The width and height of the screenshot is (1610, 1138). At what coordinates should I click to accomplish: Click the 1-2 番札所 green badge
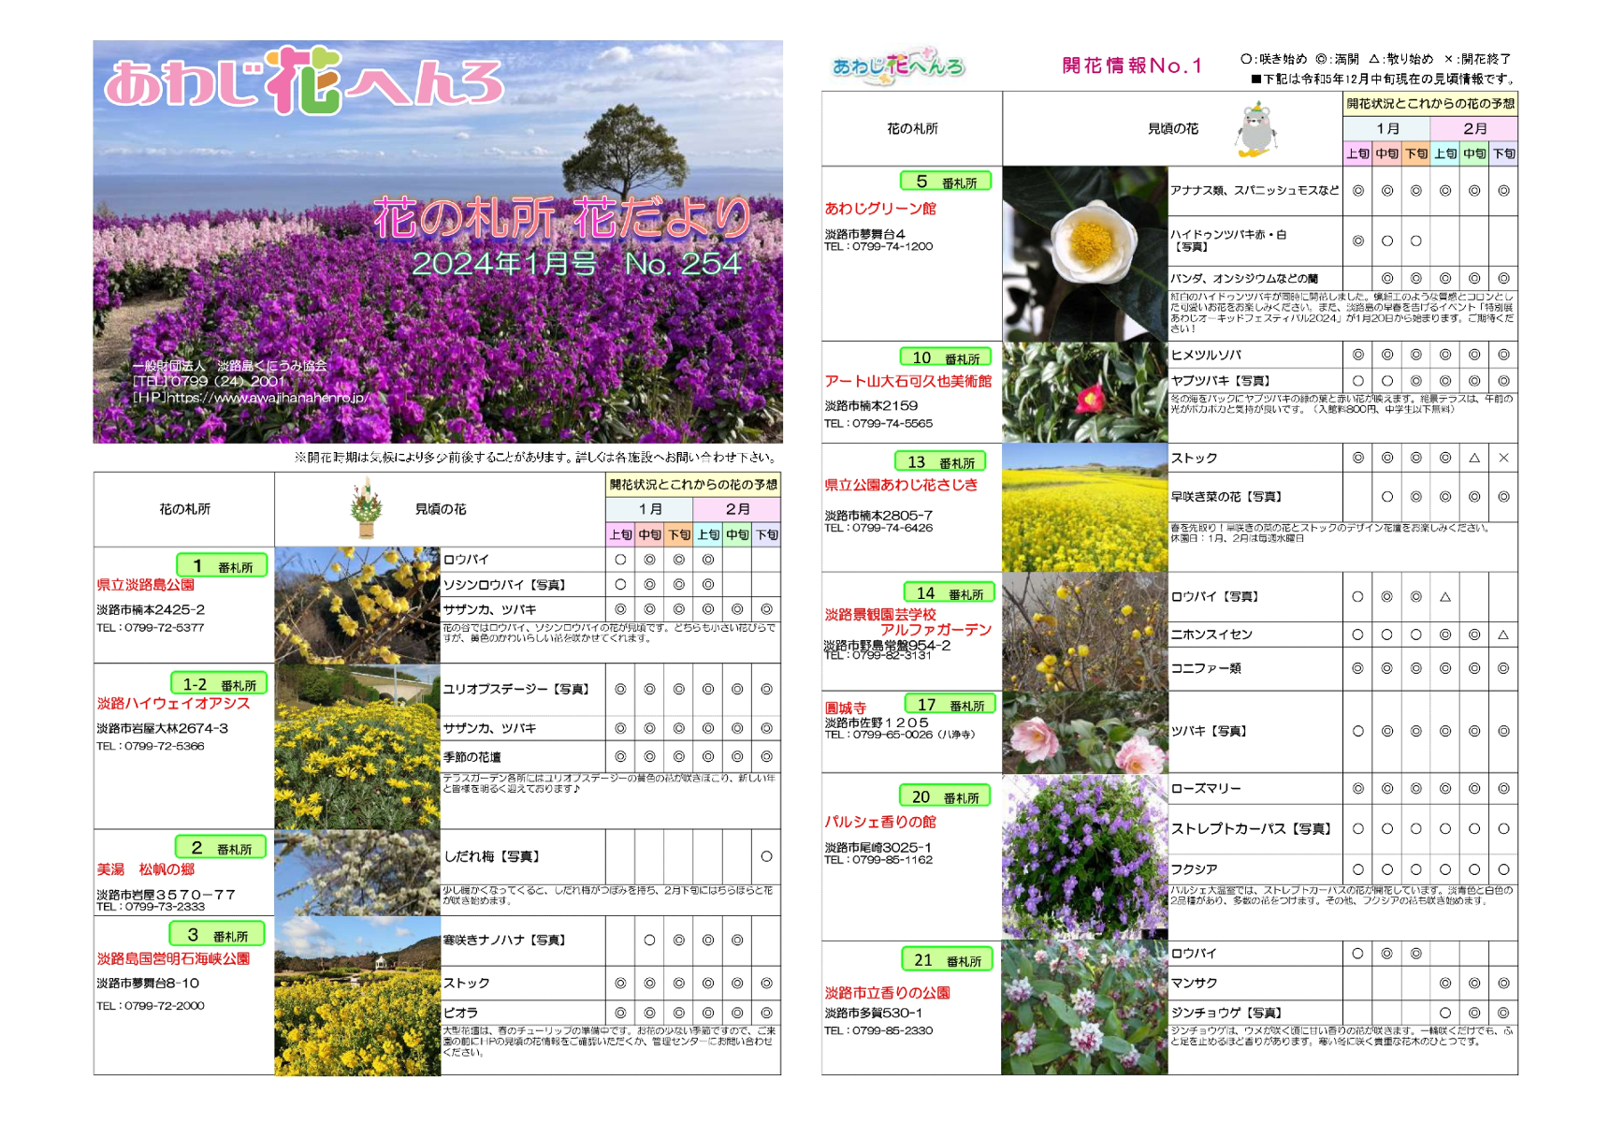(x=220, y=684)
